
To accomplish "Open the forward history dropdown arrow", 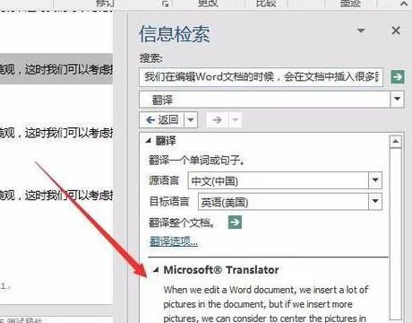I will [236, 120].
